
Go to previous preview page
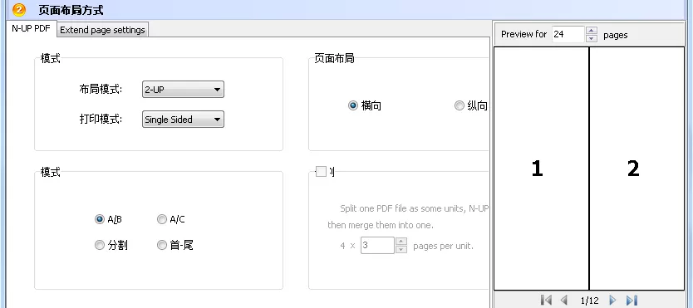[x=563, y=301]
